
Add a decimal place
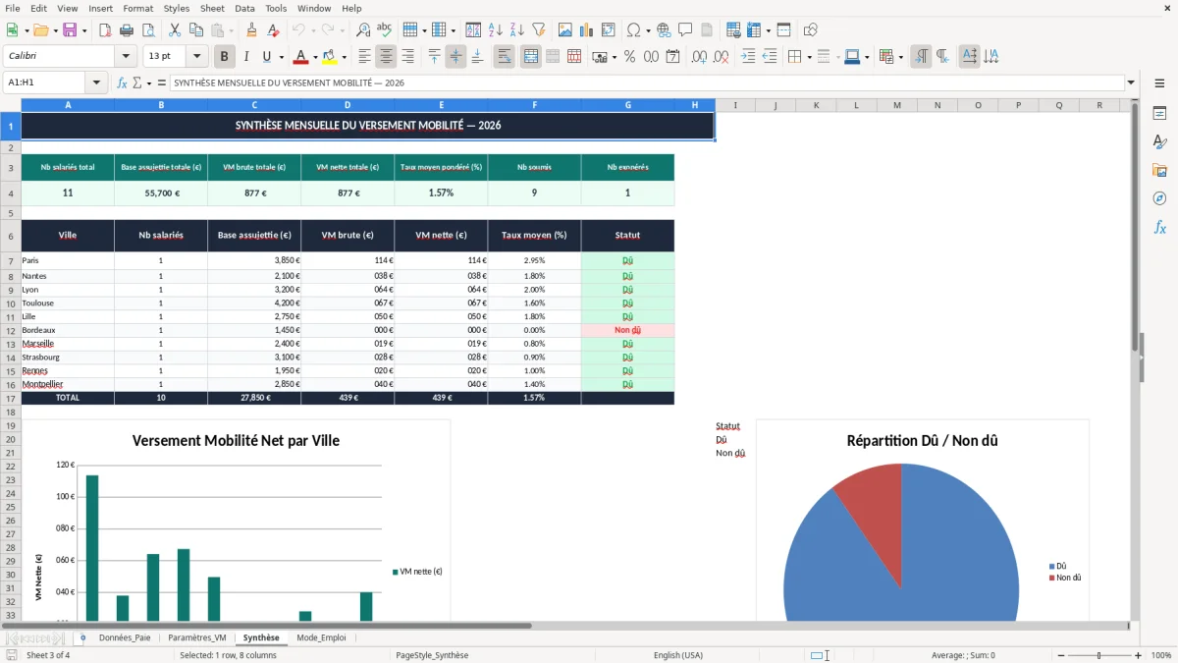[701, 57]
